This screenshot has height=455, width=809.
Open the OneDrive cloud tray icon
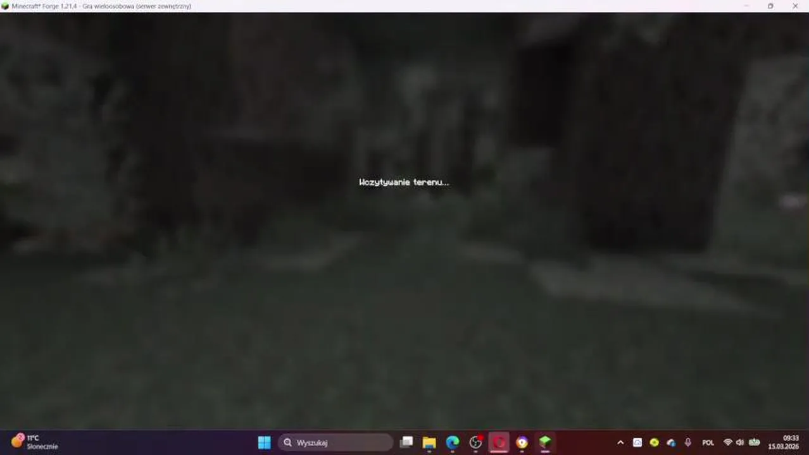click(671, 442)
